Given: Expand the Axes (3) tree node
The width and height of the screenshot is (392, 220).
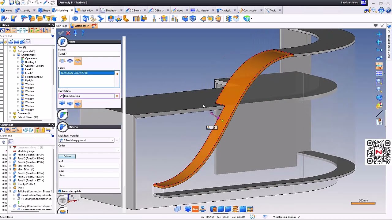Looking at the screenshot, I should pos(10,47).
